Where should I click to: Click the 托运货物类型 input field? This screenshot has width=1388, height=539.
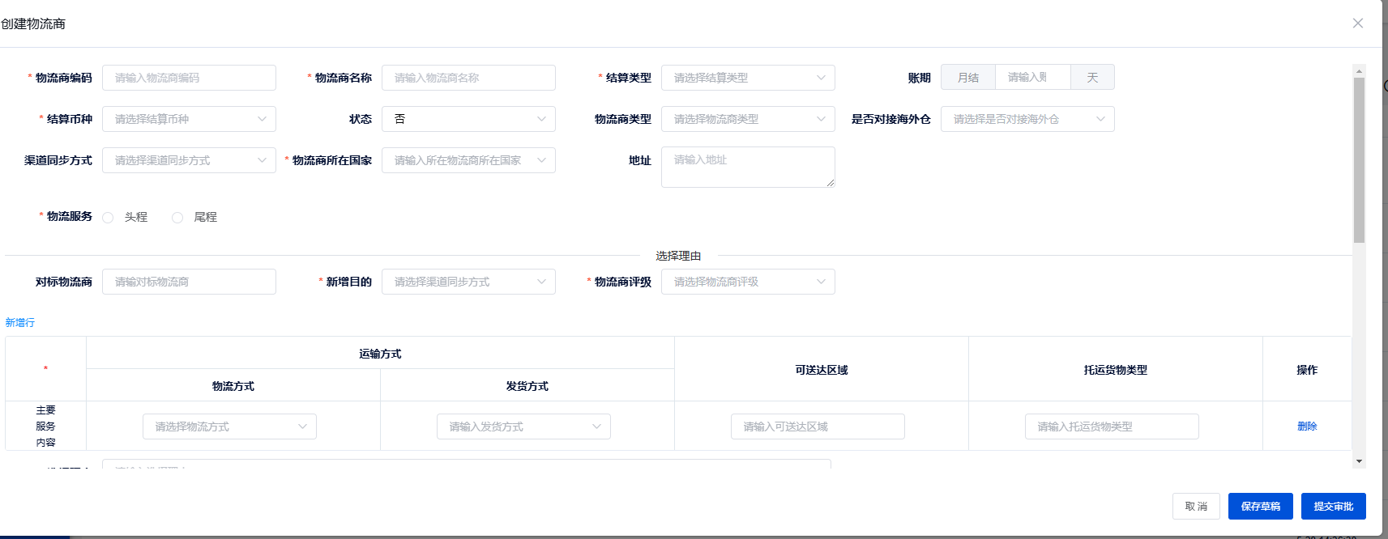pos(1112,427)
